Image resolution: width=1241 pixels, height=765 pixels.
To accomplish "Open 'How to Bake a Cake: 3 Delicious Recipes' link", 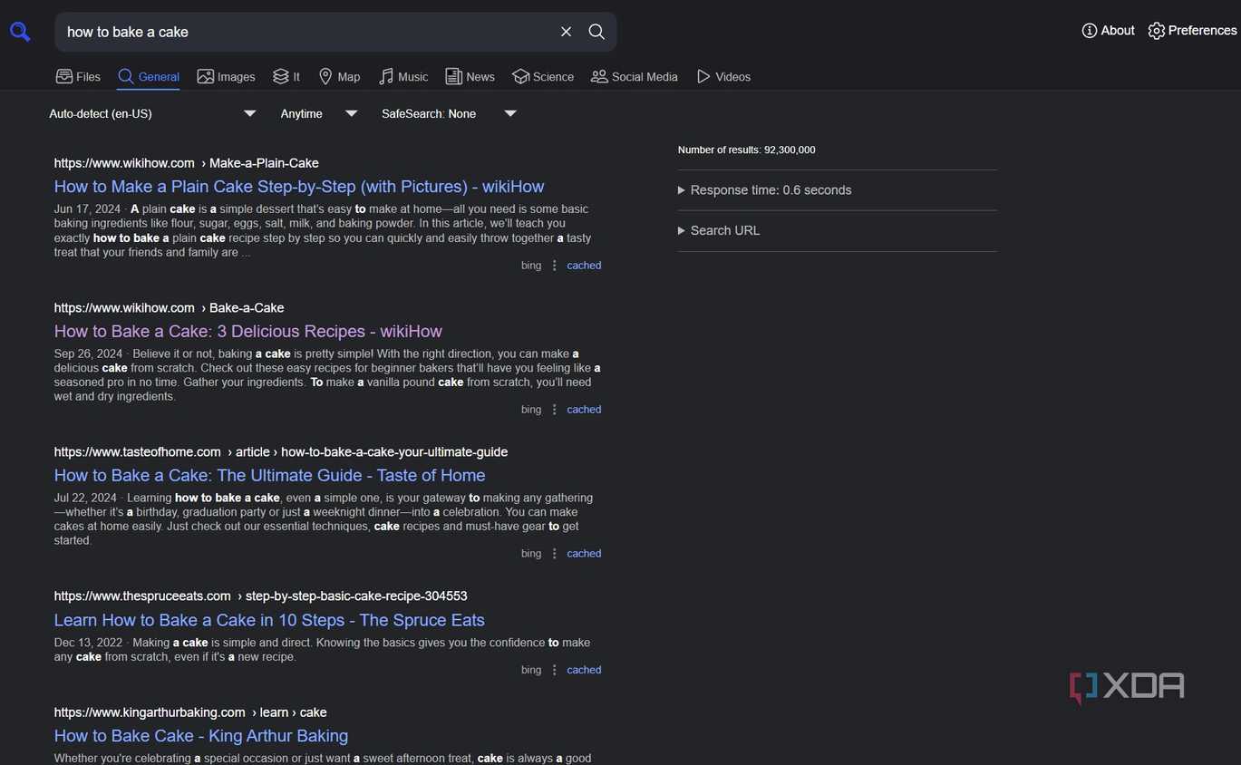I will click(x=247, y=331).
